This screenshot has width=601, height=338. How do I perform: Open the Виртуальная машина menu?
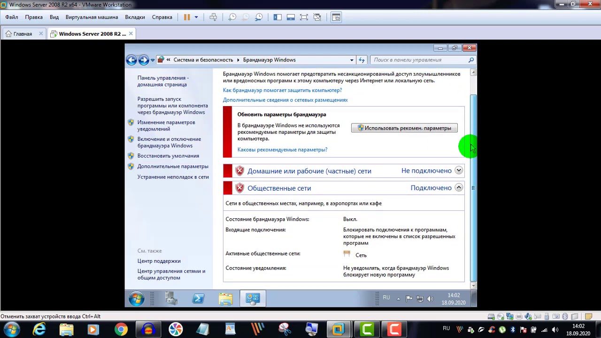tap(92, 17)
